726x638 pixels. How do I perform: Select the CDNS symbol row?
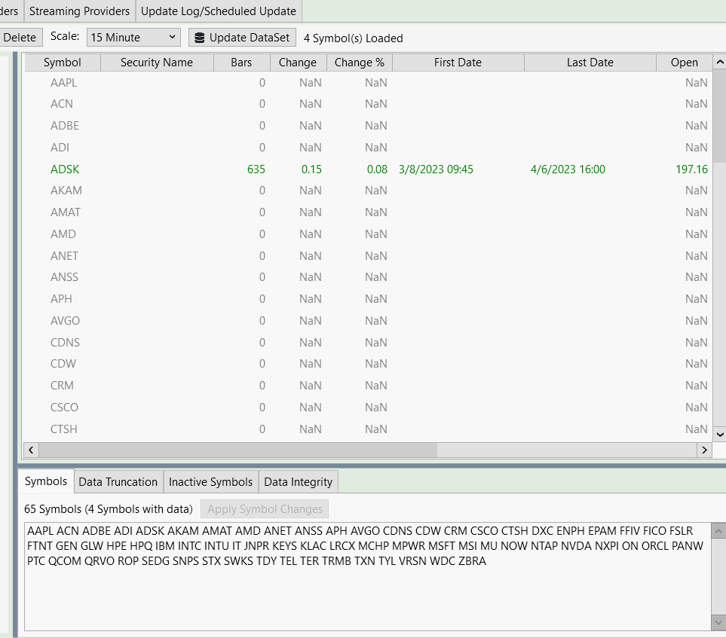[368, 343]
